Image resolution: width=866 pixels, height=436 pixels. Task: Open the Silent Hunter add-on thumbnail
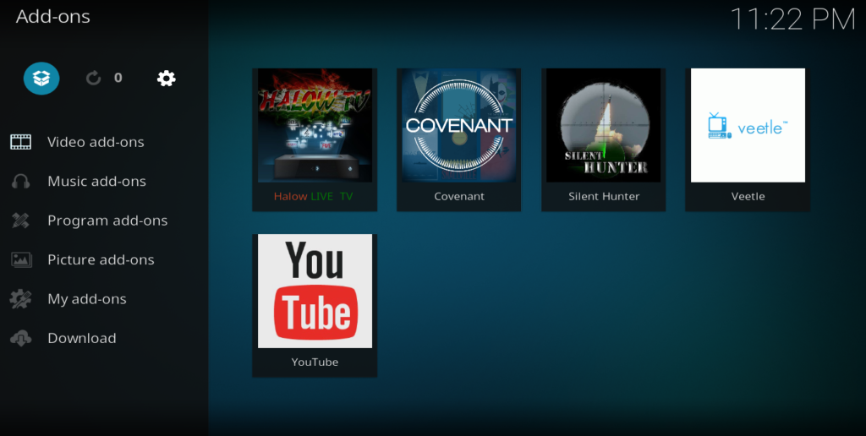click(x=604, y=125)
